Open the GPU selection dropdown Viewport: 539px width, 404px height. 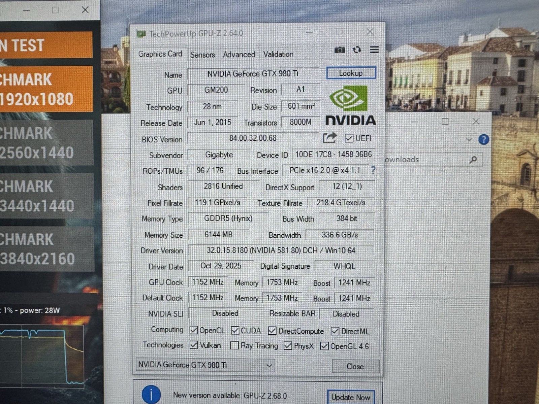pyautogui.click(x=205, y=365)
